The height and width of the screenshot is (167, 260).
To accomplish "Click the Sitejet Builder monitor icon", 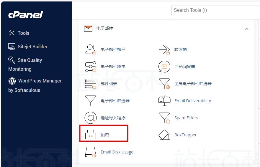I will click(x=12, y=47).
